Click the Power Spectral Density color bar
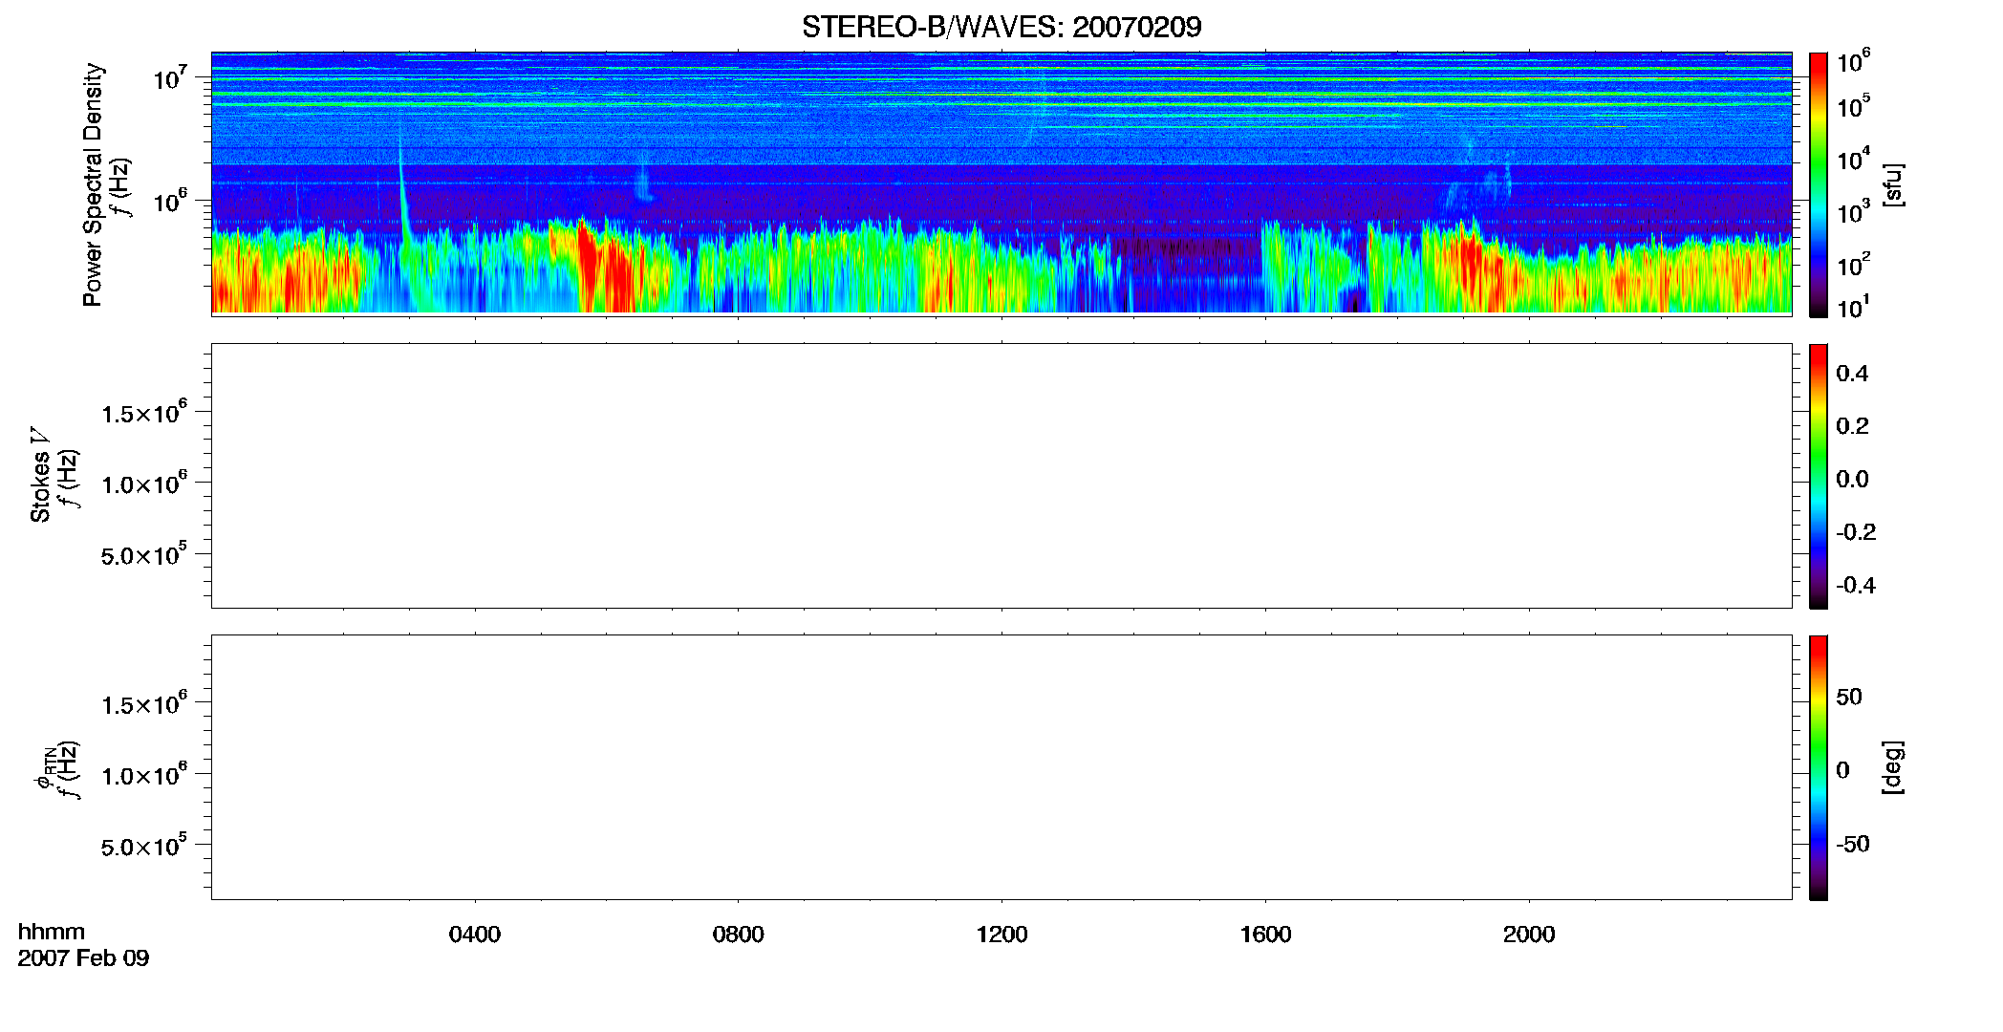This screenshot has height=1032, width=2003. point(1819,184)
